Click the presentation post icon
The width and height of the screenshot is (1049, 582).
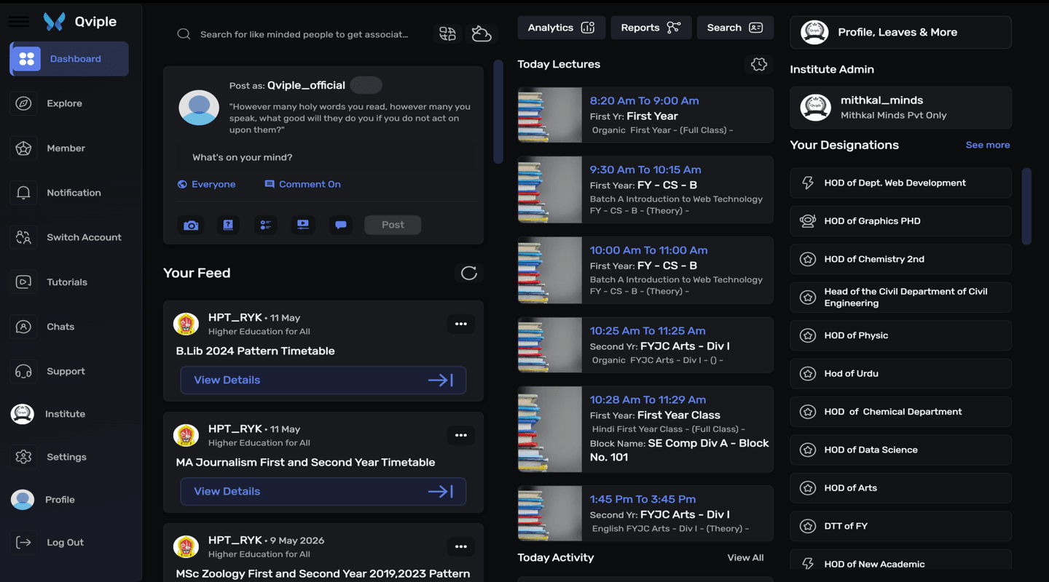303,225
